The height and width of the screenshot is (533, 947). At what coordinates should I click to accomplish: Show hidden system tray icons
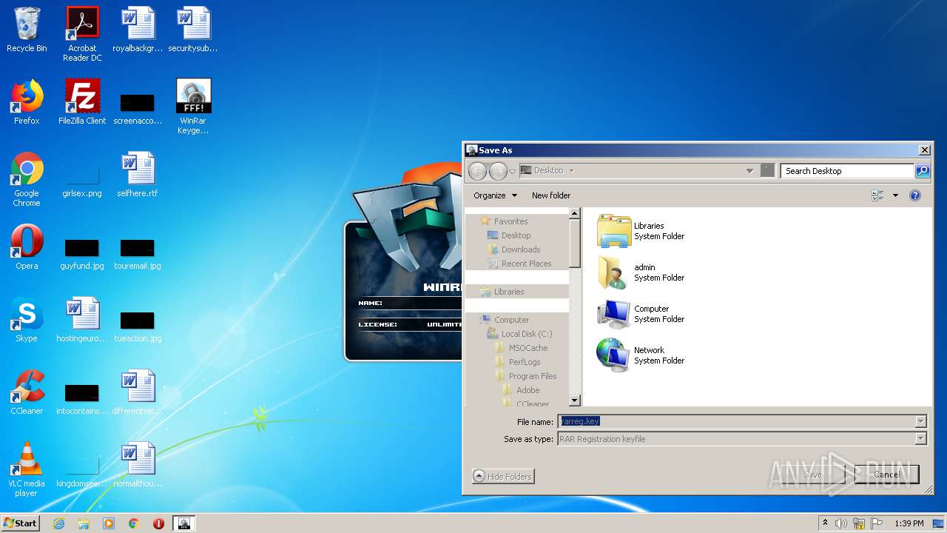coord(826,523)
